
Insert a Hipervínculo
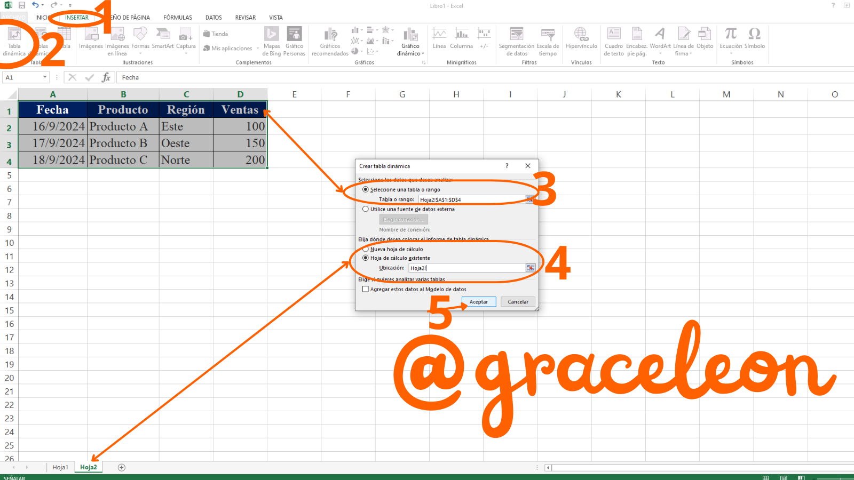tap(581, 38)
